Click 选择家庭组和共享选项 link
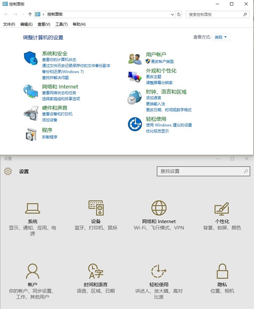This screenshot has height=309, width=254. [61, 98]
